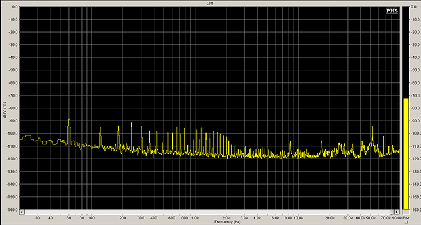Click the 30 Hz tick on the frequency axis
Viewport: 421px width, 225px height.
(37, 218)
